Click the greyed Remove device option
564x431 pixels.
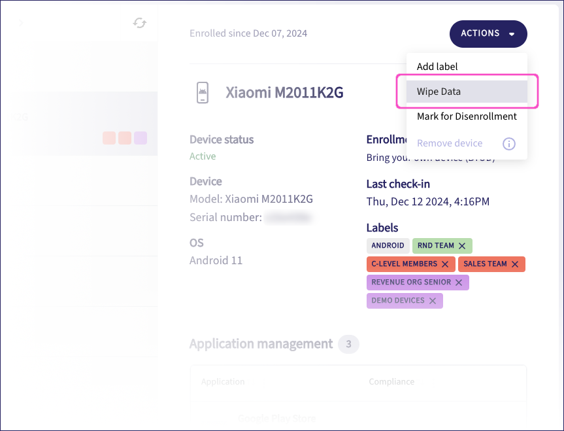click(x=450, y=143)
